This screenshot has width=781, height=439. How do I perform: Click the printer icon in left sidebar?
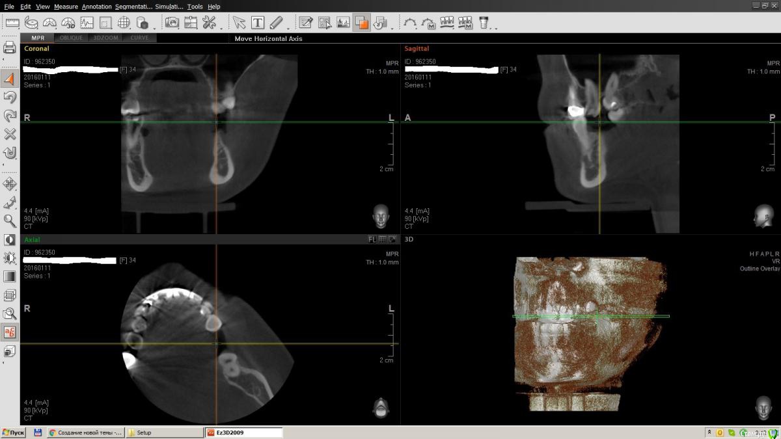[10, 47]
